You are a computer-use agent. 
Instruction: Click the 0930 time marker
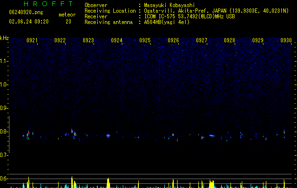[286, 40]
